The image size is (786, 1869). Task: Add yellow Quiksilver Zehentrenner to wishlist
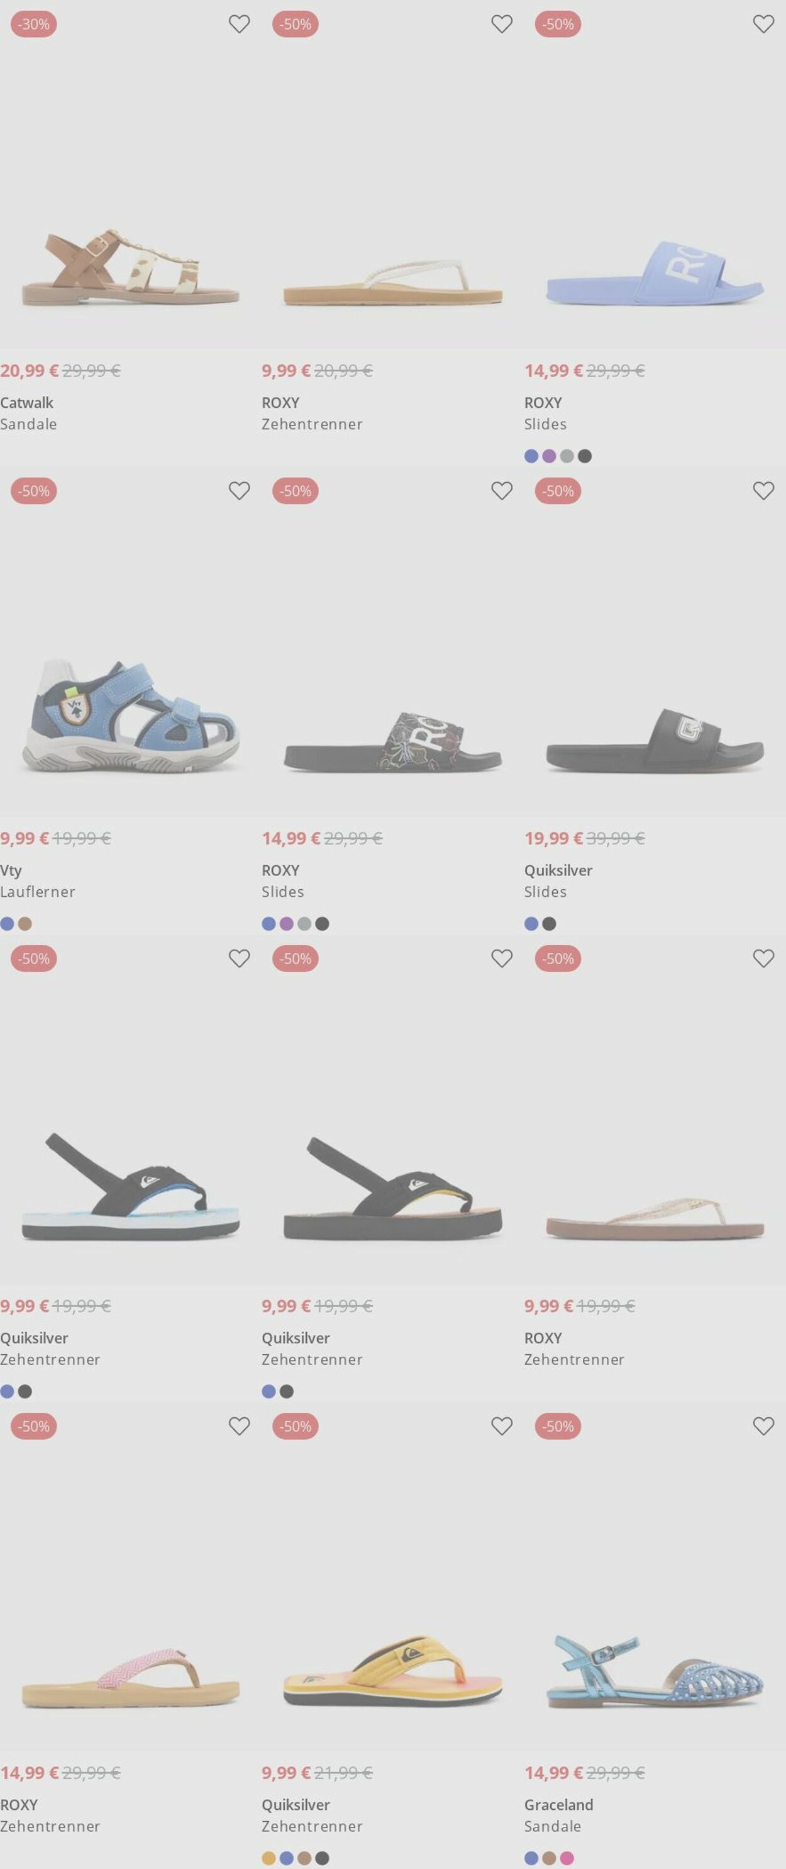point(502,1426)
